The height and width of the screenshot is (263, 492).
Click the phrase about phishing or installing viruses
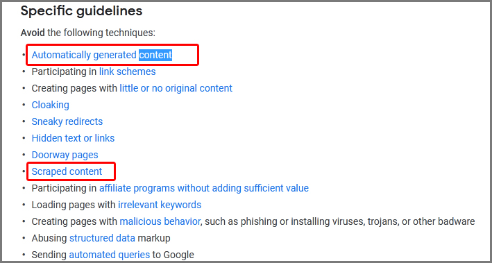coord(339,221)
